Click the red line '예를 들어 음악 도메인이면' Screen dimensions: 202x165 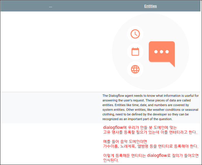pyautogui.click(x=125, y=141)
